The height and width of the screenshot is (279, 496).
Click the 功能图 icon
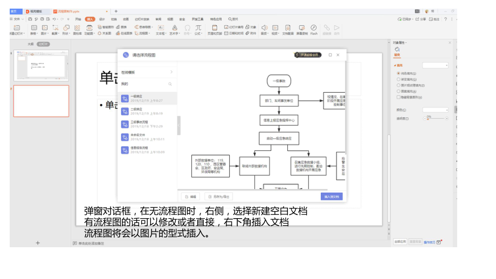pyautogui.click(x=89, y=28)
